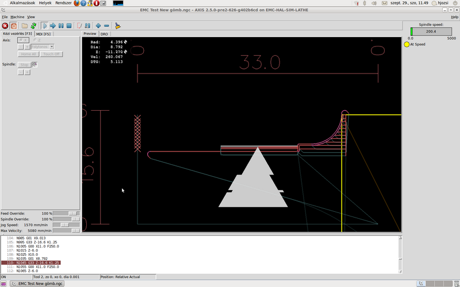This screenshot has height=287, width=460.
Task: Toggle the machine power icon
Action: point(14,26)
